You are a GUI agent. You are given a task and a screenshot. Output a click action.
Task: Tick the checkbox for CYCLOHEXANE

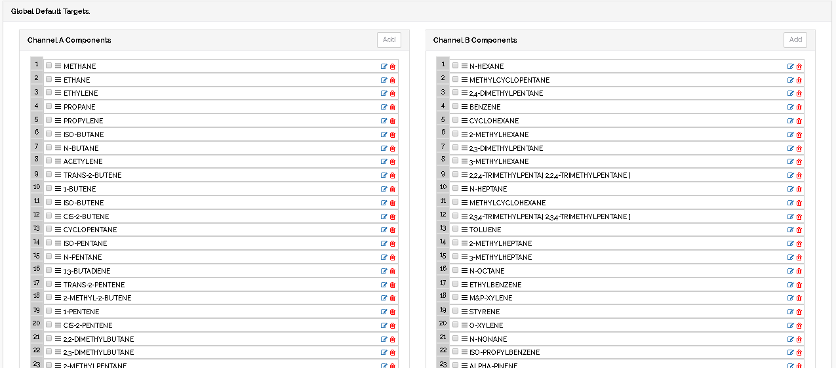456,120
